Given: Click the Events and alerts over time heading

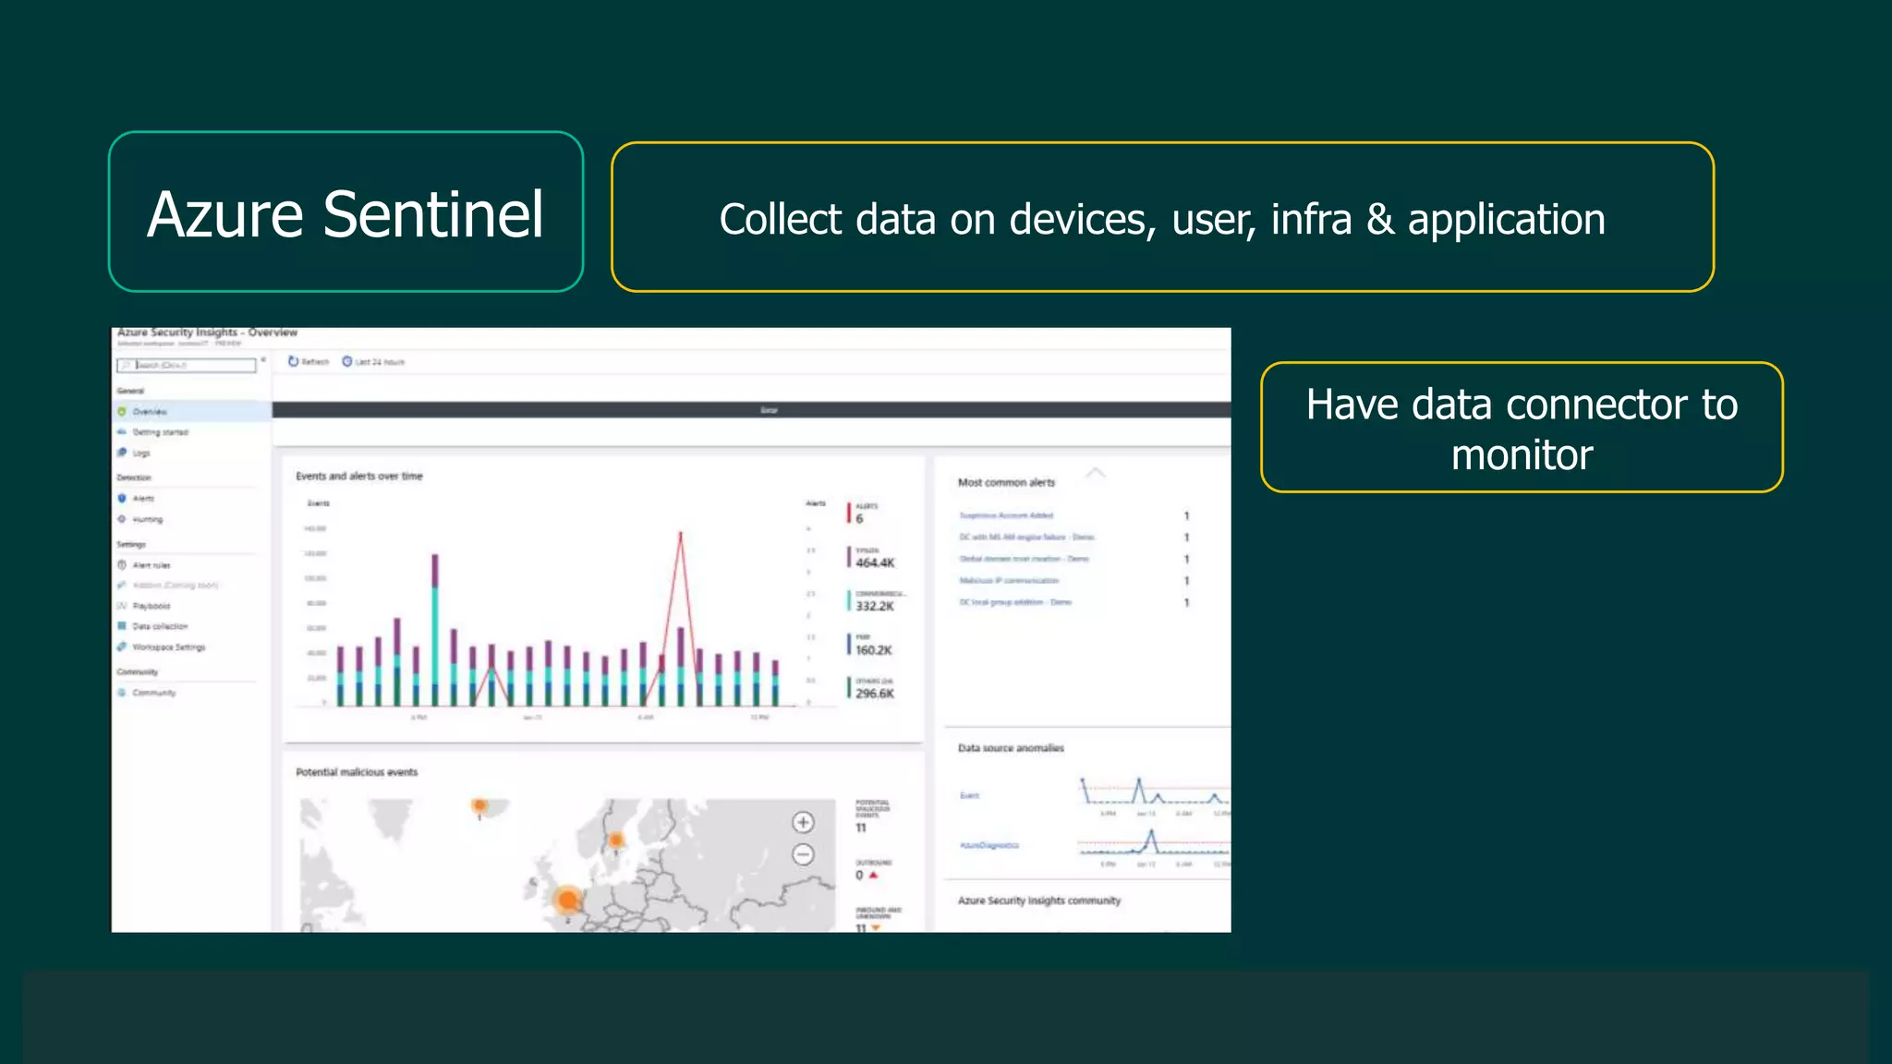Looking at the screenshot, I should (359, 477).
